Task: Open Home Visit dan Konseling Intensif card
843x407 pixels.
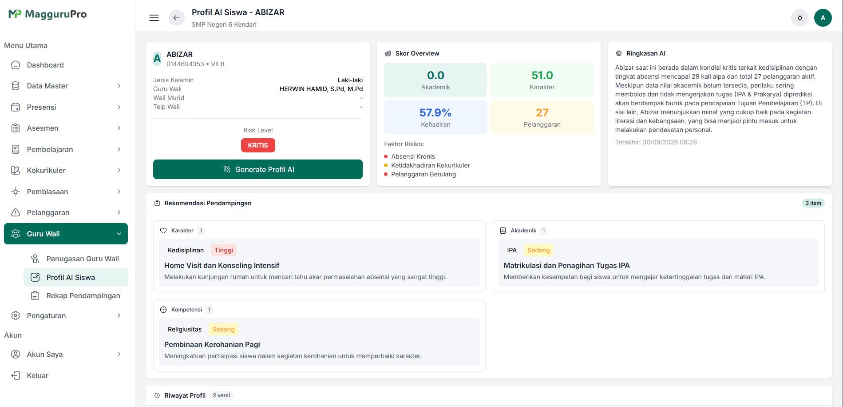Action: pyautogui.click(x=319, y=263)
